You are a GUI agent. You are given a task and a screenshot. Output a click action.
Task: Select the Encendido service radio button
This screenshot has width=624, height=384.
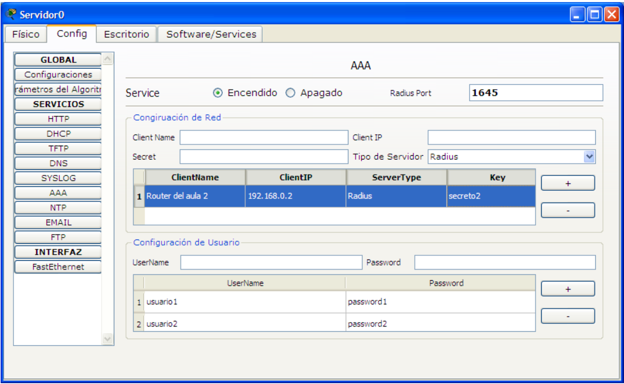pyautogui.click(x=218, y=93)
